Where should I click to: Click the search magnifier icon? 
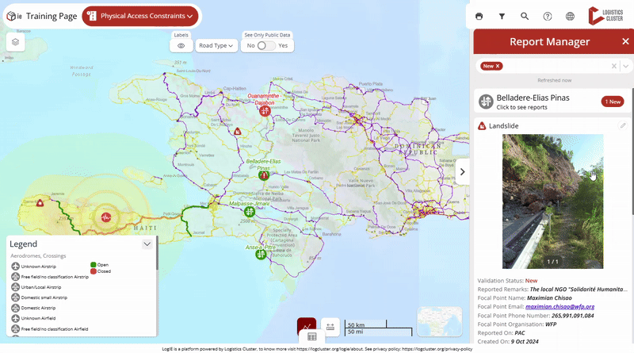click(525, 16)
